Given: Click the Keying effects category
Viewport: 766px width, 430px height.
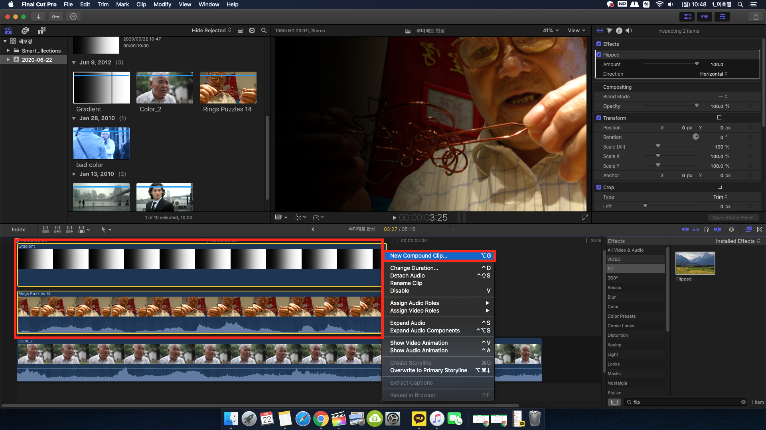Looking at the screenshot, I should tap(614, 345).
